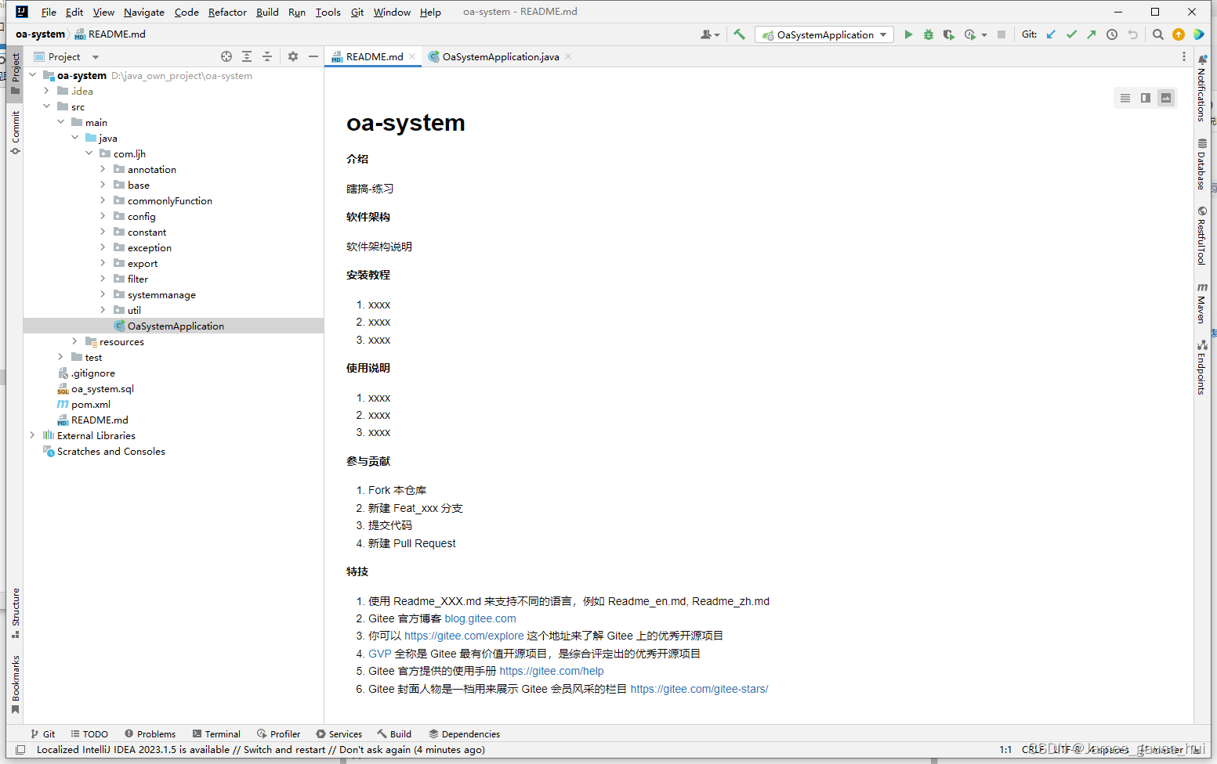Image resolution: width=1217 pixels, height=764 pixels.
Task: Open the RestfulTool side panel
Action: [x=1201, y=236]
